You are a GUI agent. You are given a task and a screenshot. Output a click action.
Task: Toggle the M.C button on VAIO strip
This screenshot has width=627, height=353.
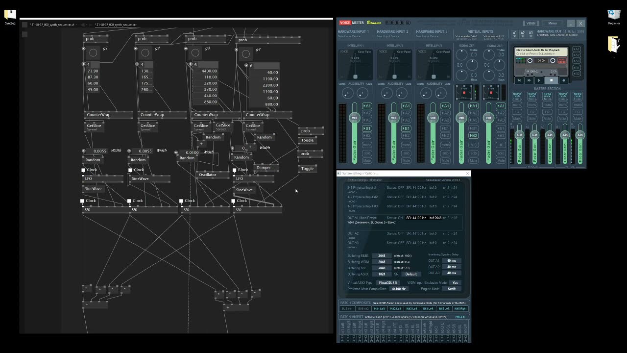coord(473,145)
